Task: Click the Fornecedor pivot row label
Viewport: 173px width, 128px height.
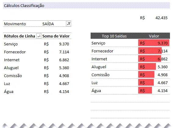Action: [x=15, y=52]
